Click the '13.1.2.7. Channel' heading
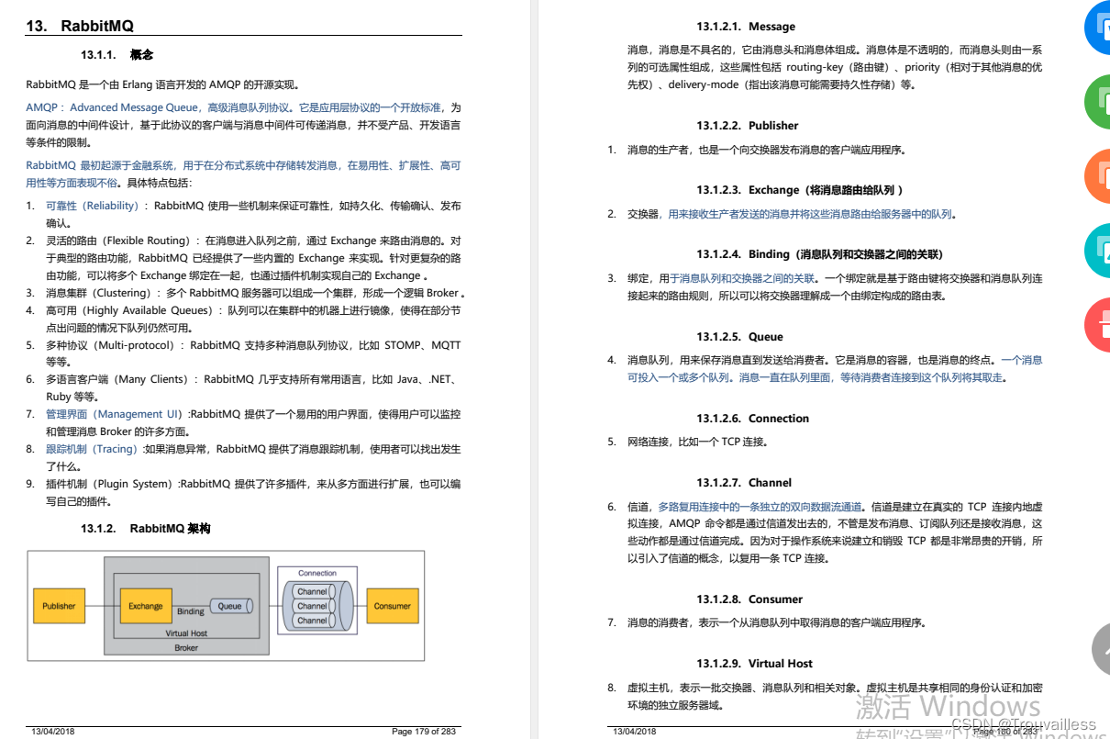 (x=743, y=483)
